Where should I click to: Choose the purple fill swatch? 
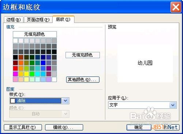tap(49, 68)
